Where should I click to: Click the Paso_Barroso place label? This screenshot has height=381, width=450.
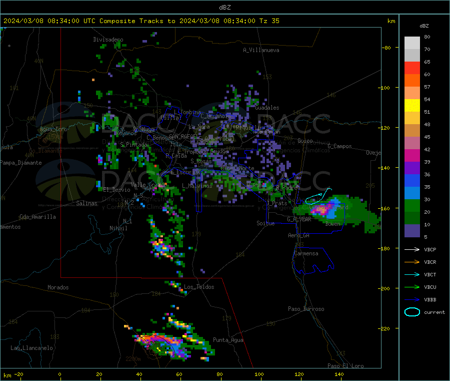(x=306, y=309)
